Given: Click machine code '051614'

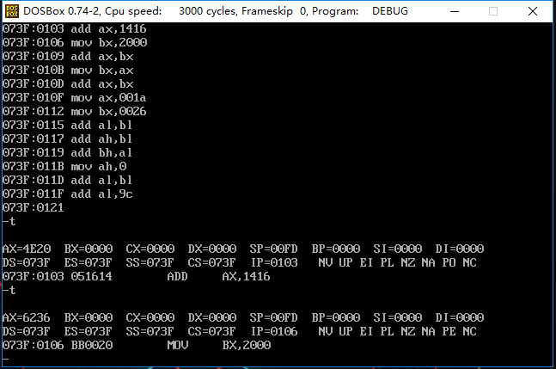Looking at the screenshot, I should pos(92,277).
